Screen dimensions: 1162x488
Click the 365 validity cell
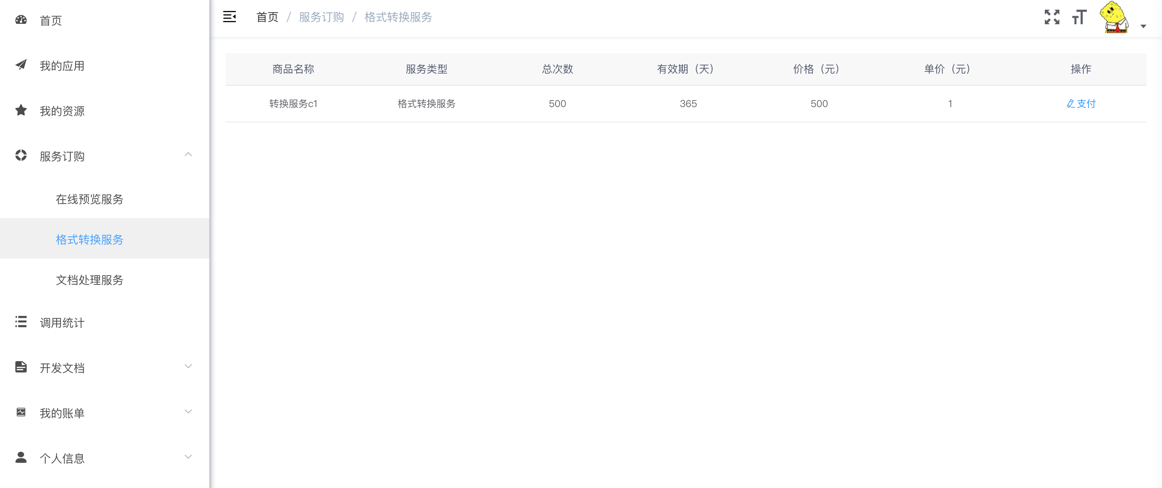(688, 104)
